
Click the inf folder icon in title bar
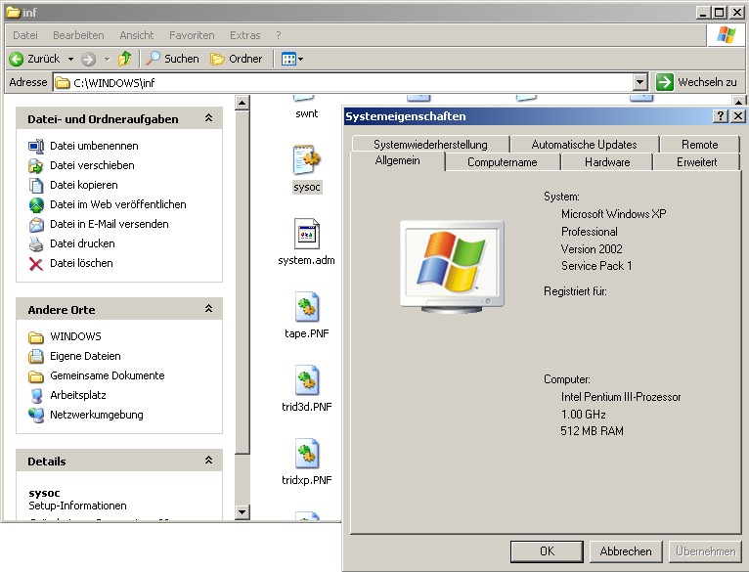[x=13, y=12]
